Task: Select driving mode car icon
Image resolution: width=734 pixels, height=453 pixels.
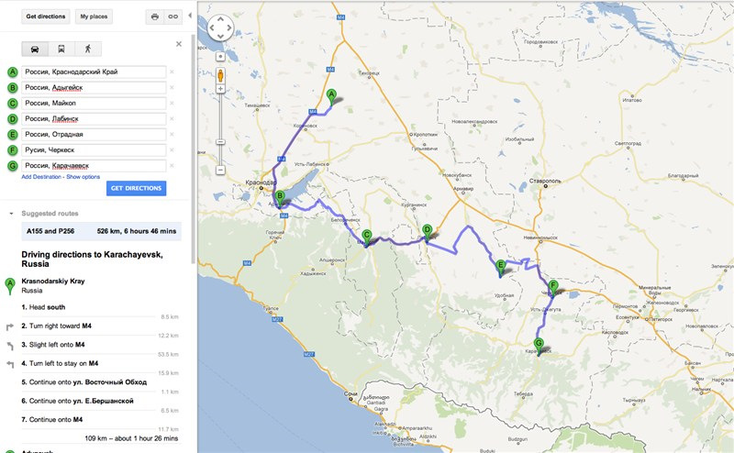Action: coord(35,49)
